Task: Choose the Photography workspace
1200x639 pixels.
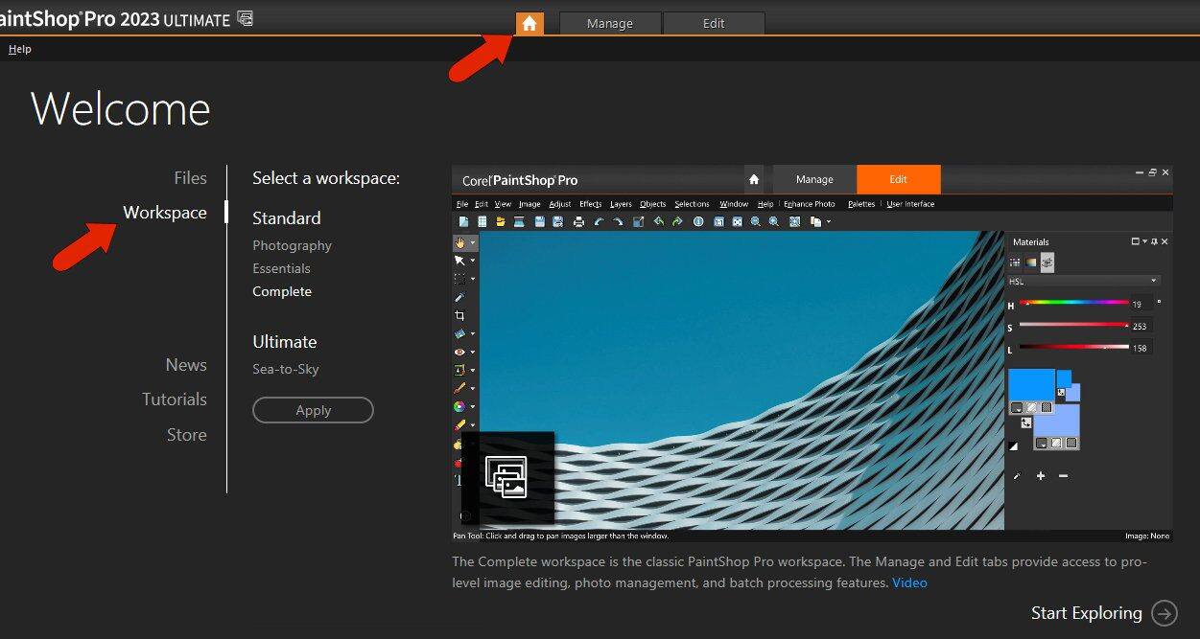Action: tap(292, 245)
